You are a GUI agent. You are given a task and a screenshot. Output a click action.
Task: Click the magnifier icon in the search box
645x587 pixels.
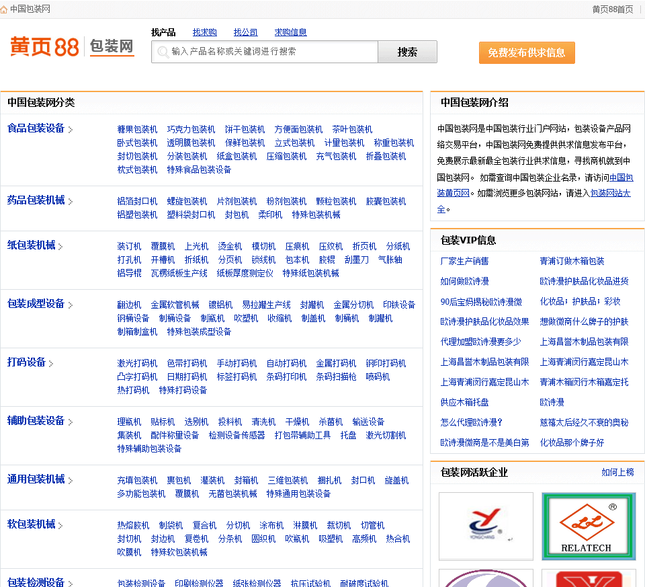(x=163, y=52)
